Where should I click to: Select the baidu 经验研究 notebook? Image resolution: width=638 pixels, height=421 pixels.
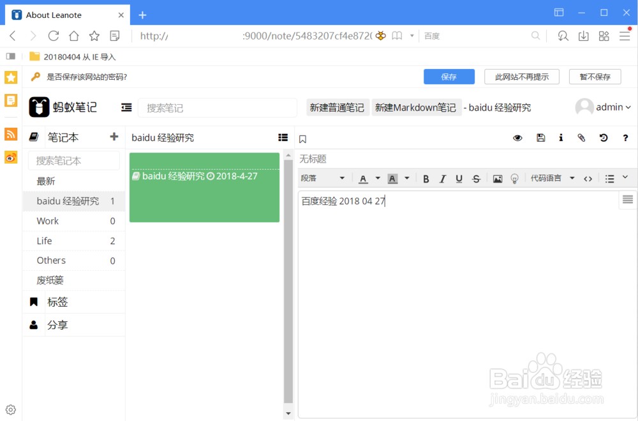[x=73, y=201]
